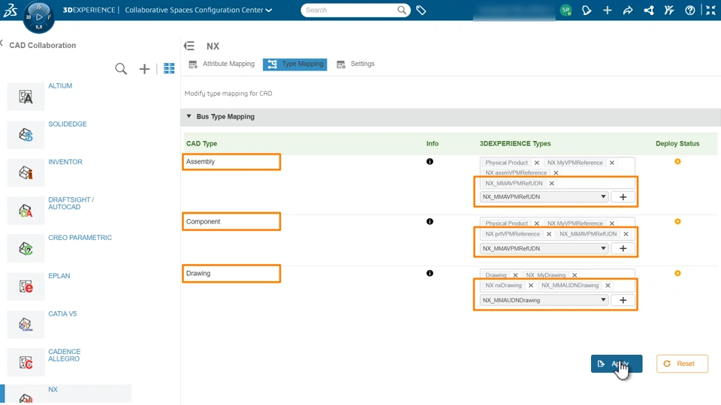Remove NX_MMAUDNDrawing tag
The width and height of the screenshot is (721, 405).
[x=608, y=285]
